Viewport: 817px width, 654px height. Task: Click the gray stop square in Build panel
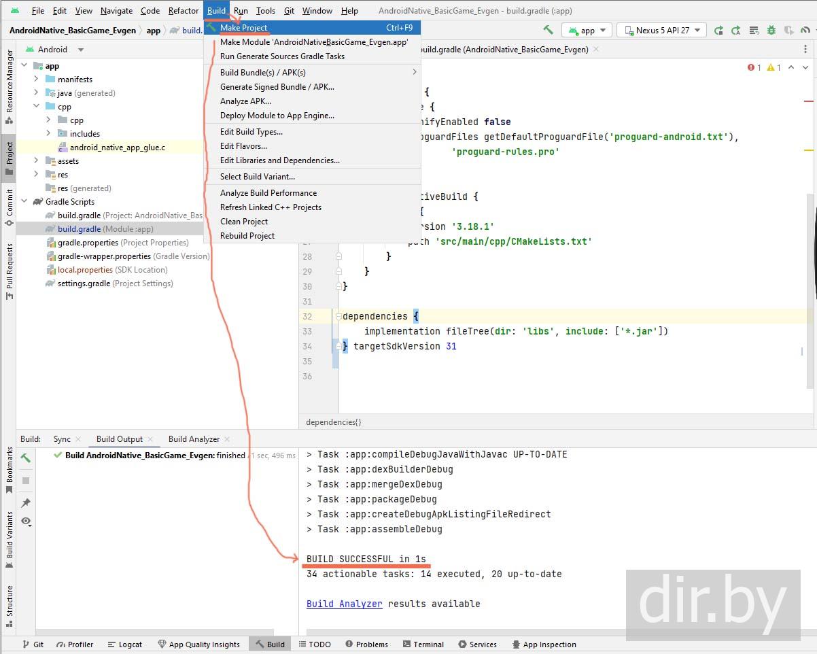click(x=26, y=481)
